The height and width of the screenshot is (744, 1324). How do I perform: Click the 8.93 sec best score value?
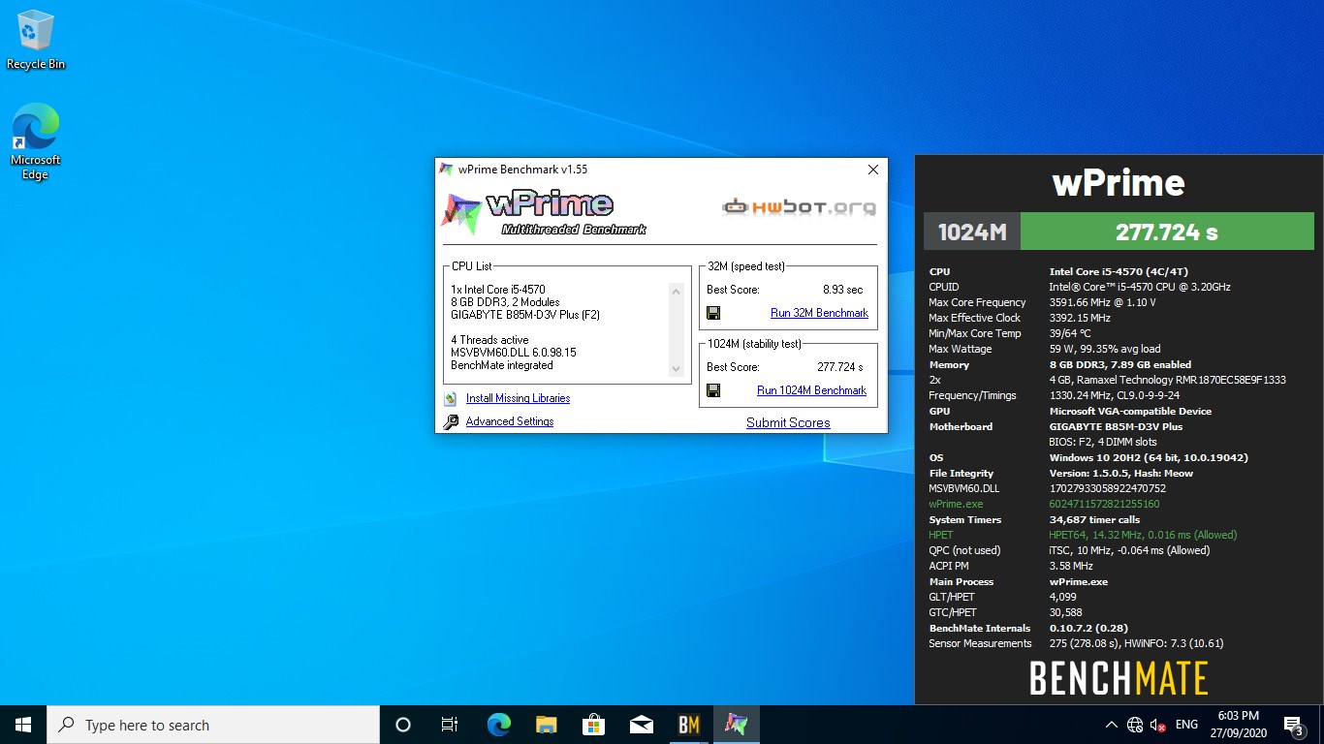(842, 290)
